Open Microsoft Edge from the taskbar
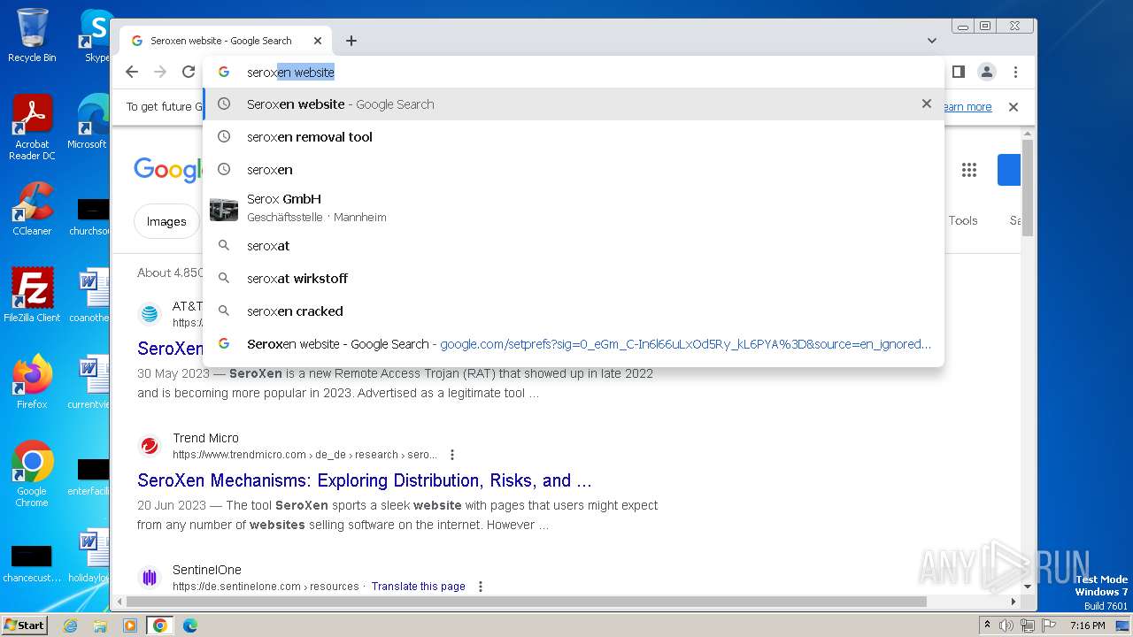Viewport: 1133px width, 637px height. pos(190,625)
